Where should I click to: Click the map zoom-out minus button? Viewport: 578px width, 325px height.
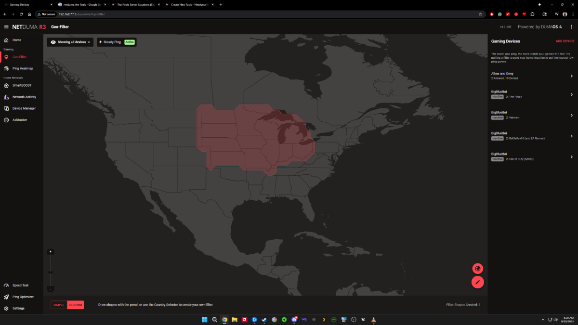click(x=51, y=289)
